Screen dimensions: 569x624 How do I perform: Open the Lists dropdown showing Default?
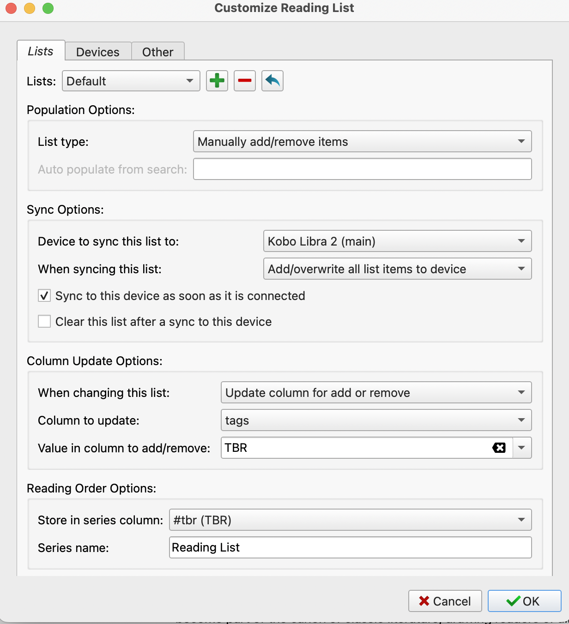tap(131, 81)
